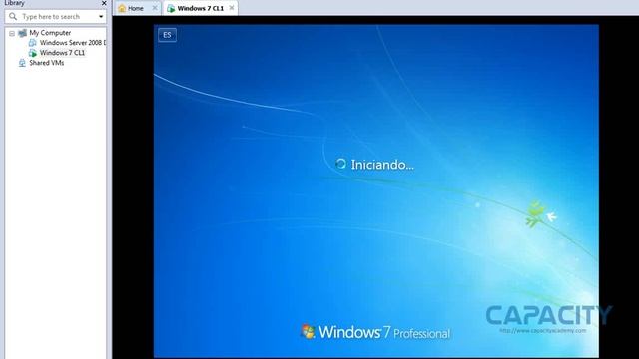
Task: Switch to the Windows 7 CL1 tab
Action: [x=200, y=8]
